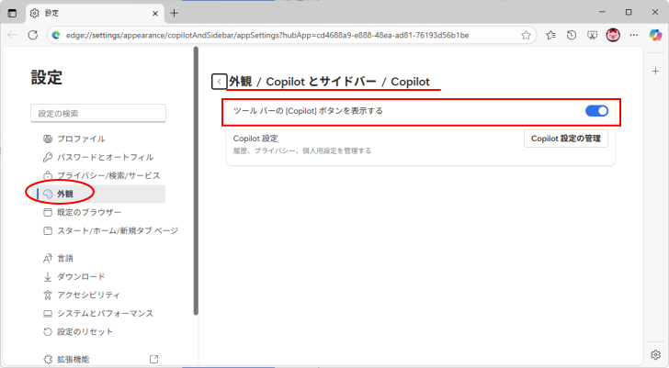Open 言語 settings section

98,258
